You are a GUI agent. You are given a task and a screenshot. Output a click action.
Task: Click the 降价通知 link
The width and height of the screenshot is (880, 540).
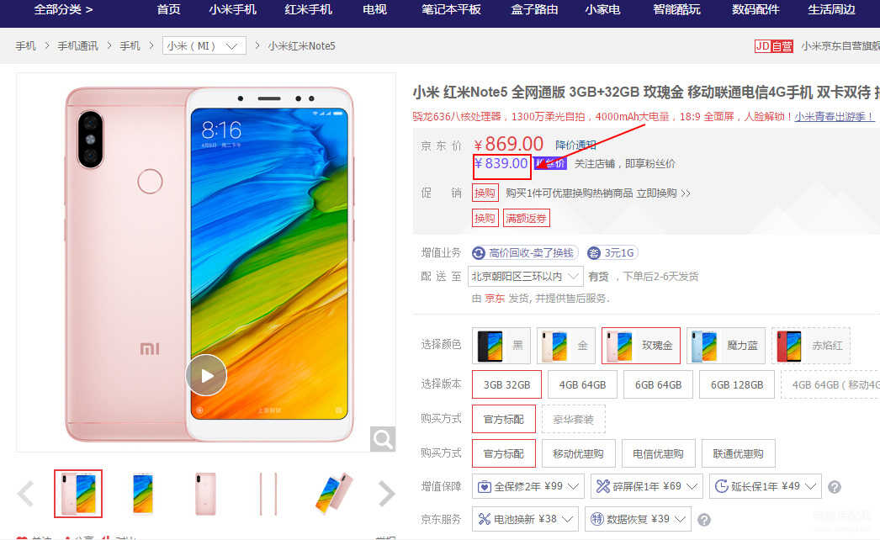[x=575, y=146]
